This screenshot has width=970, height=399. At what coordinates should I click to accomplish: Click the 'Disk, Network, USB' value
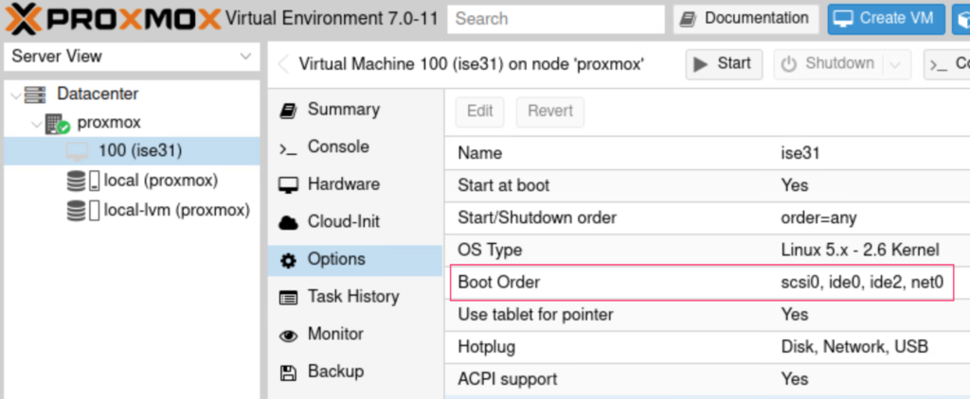click(x=855, y=347)
